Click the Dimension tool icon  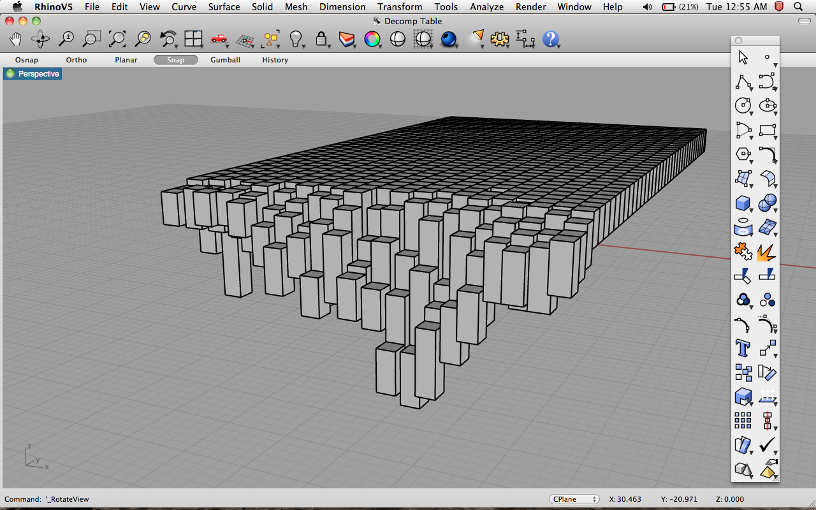[x=526, y=39]
